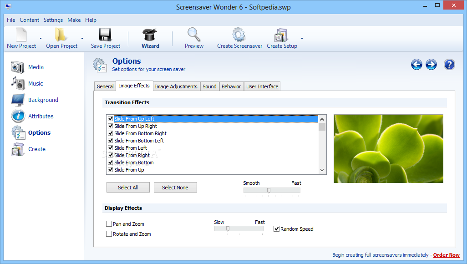The width and height of the screenshot is (467, 264).
Task: Click the Open Project folder icon
Action: pos(61,35)
